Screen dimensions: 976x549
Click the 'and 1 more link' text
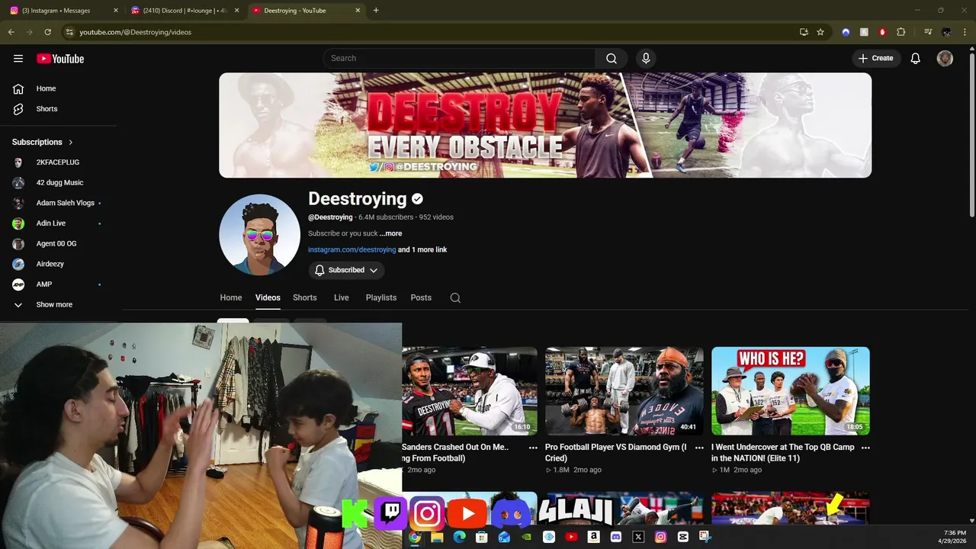422,250
